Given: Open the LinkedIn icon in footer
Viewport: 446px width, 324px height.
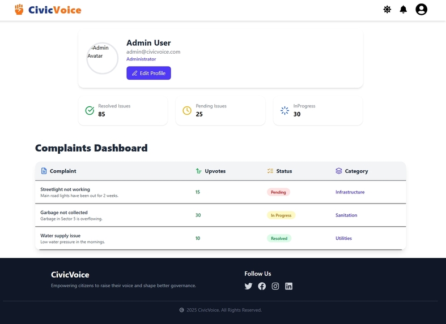Looking at the screenshot, I should point(288,286).
